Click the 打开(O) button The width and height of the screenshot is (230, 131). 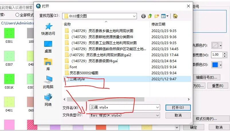178,107
